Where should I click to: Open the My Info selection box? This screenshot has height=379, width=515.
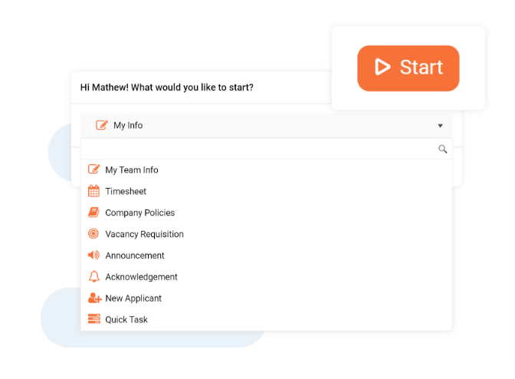pos(267,125)
